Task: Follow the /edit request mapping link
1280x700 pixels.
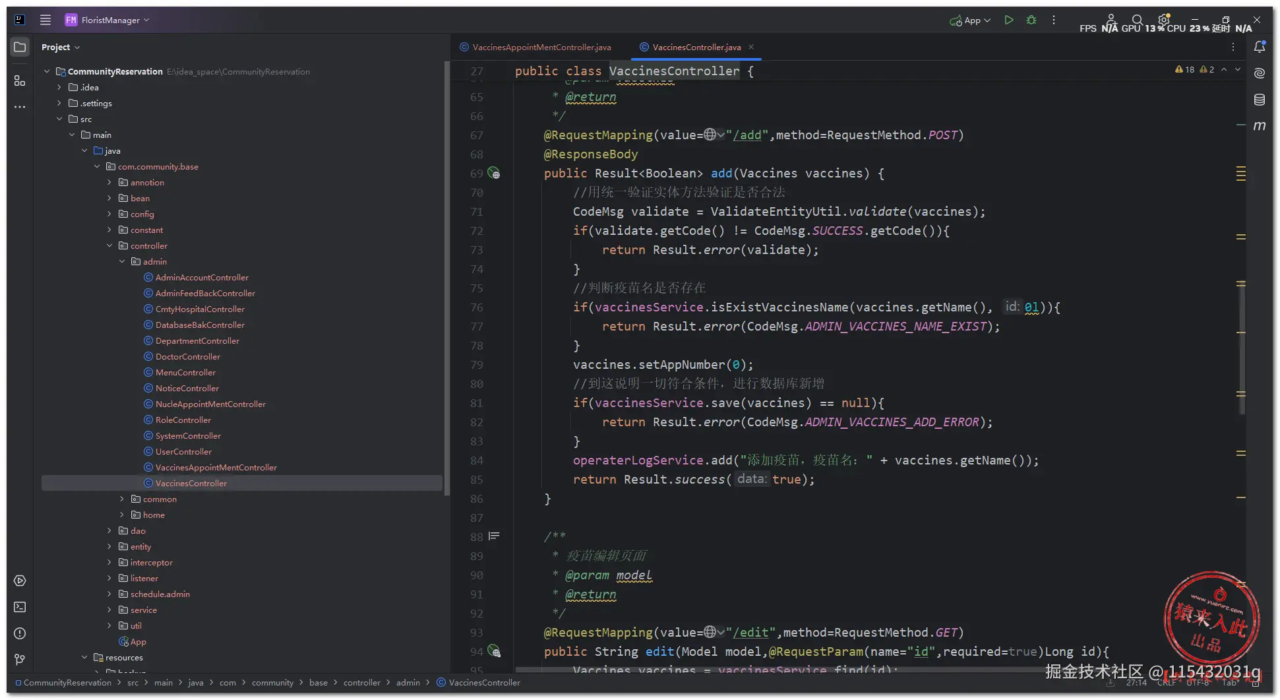Action: [x=750, y=632]
